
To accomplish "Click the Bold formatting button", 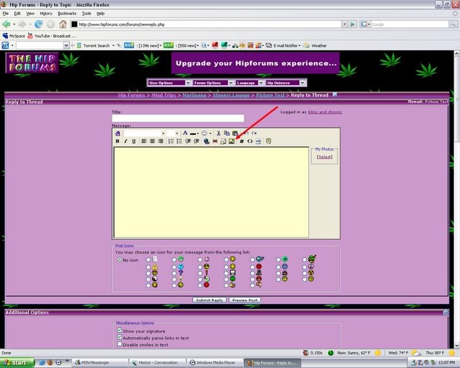I will (118, 141).
